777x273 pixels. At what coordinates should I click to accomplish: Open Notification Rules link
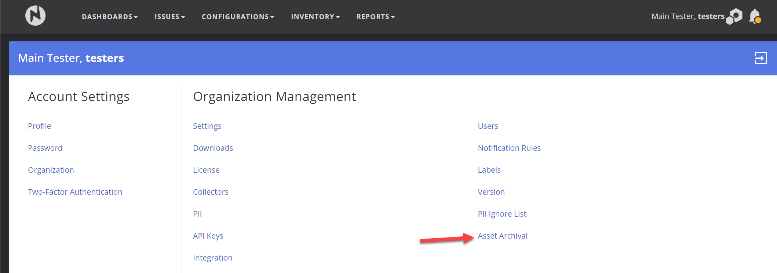[x=509, y=148]
